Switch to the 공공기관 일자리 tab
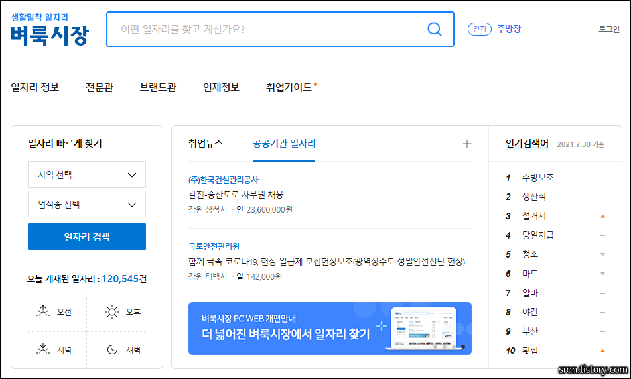 [284, 144]
